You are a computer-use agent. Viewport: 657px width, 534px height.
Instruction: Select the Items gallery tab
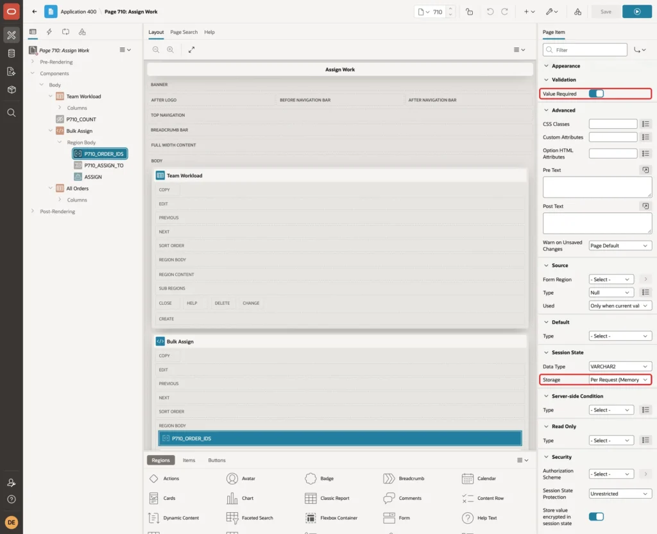(x=189, y=460)
